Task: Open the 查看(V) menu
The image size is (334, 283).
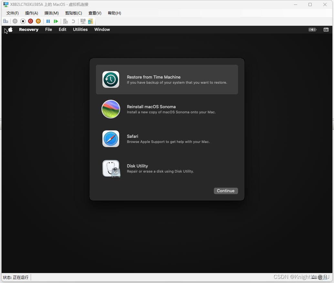Action: point(95,13)
